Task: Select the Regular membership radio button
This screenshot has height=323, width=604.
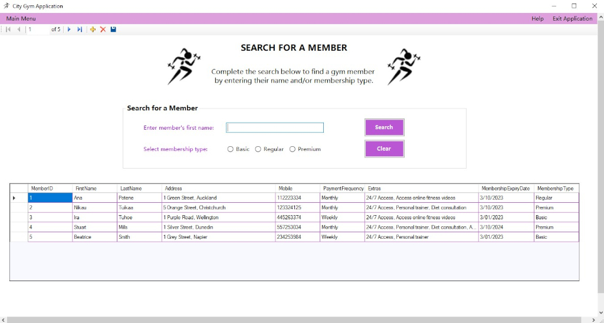Action: coord(258,149)
